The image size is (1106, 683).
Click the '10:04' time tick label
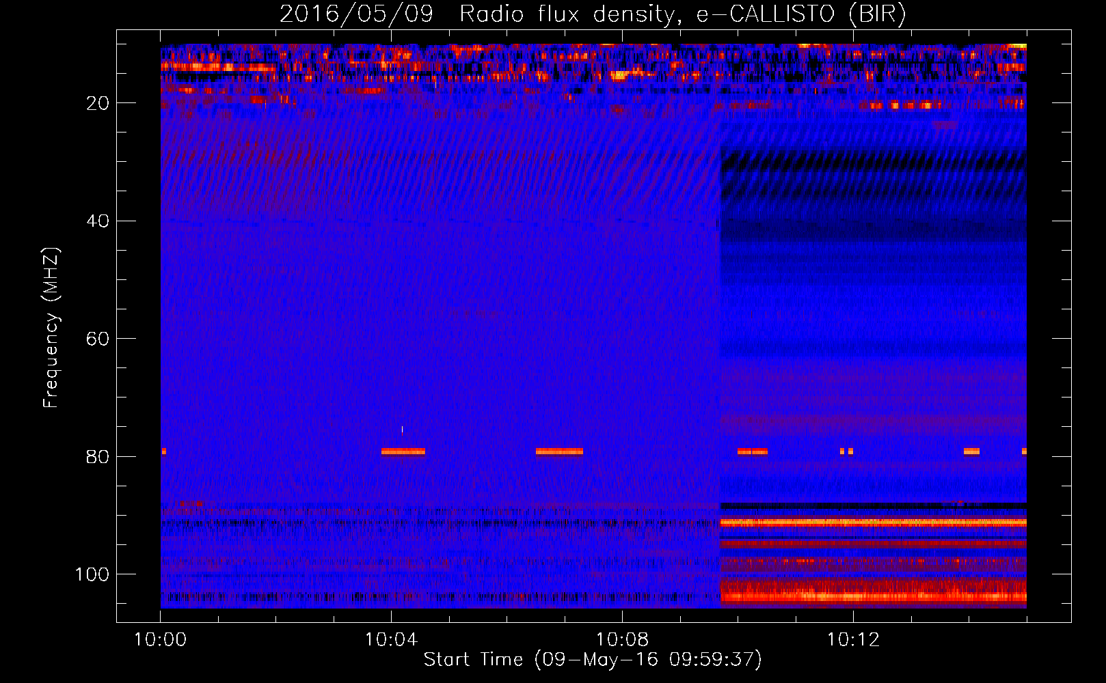391,640
